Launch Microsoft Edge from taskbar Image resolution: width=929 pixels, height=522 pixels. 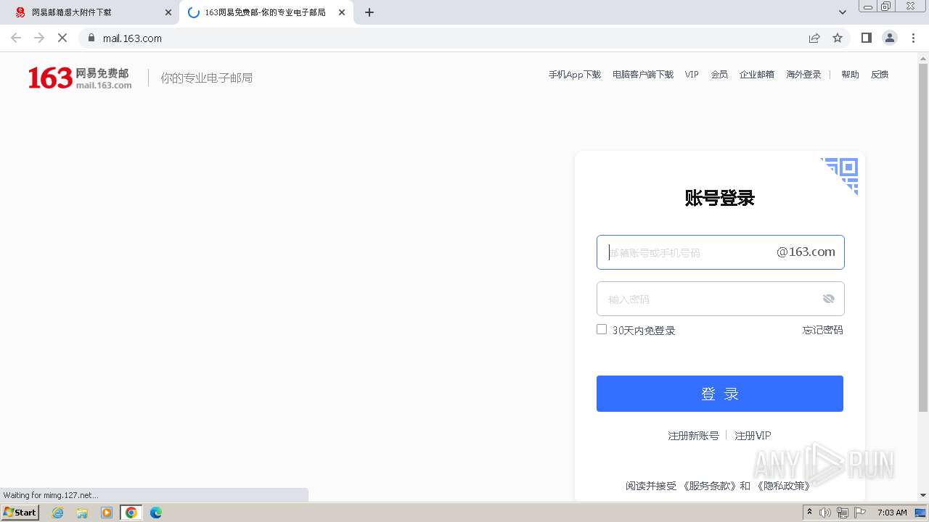[156, 513]
